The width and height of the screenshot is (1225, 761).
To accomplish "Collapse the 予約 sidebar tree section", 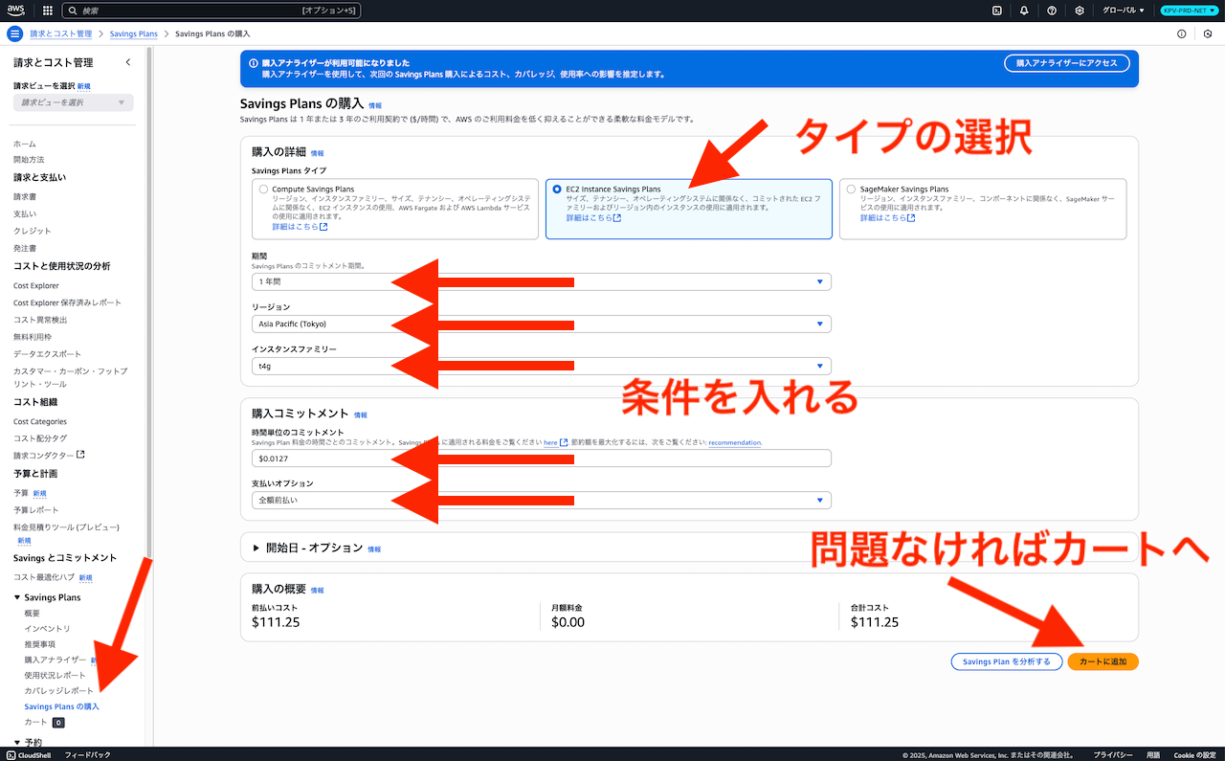I will [x=17, y=742].
